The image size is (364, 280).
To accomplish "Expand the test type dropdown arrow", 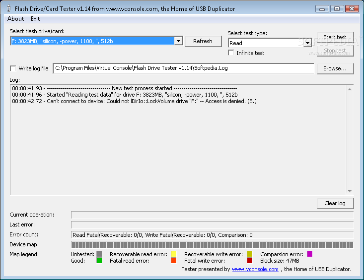I will (x=307, y=43).
